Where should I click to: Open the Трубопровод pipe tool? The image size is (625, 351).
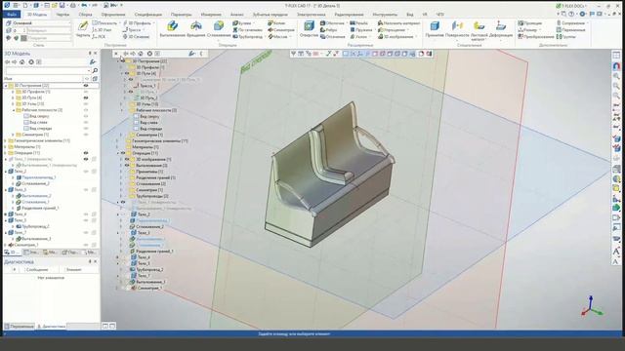coord(247,37)
